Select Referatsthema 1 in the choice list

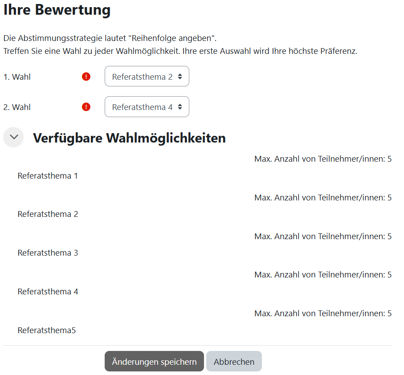(48, 175)
